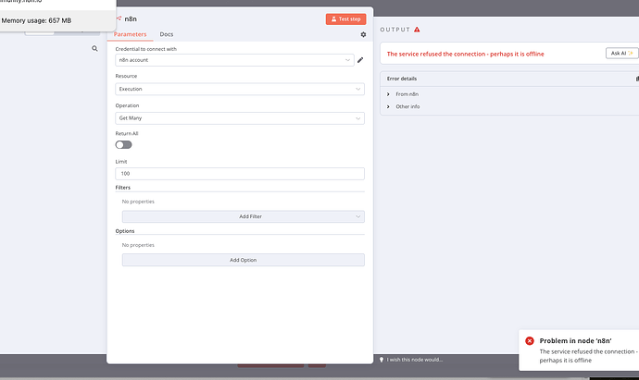Click 'Problem in node n8n' notification title
This screenshot has height=380, width=639.
(x=575, y=341)
